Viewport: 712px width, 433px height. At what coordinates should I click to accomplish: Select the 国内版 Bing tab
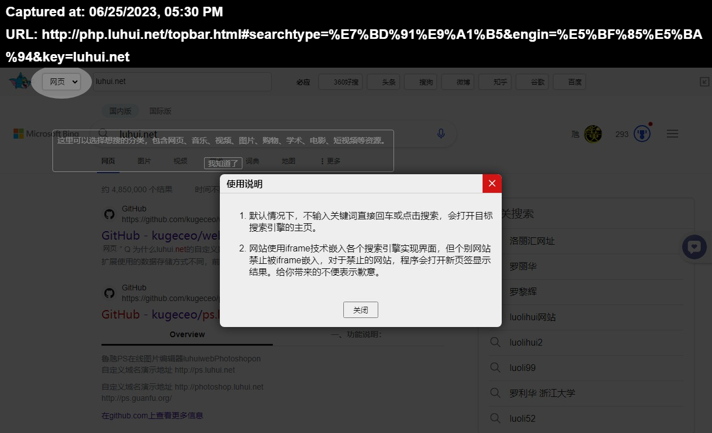(x=120, y=111)
